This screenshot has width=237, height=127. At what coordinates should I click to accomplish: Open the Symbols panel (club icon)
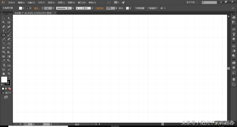tap(234, 39)
